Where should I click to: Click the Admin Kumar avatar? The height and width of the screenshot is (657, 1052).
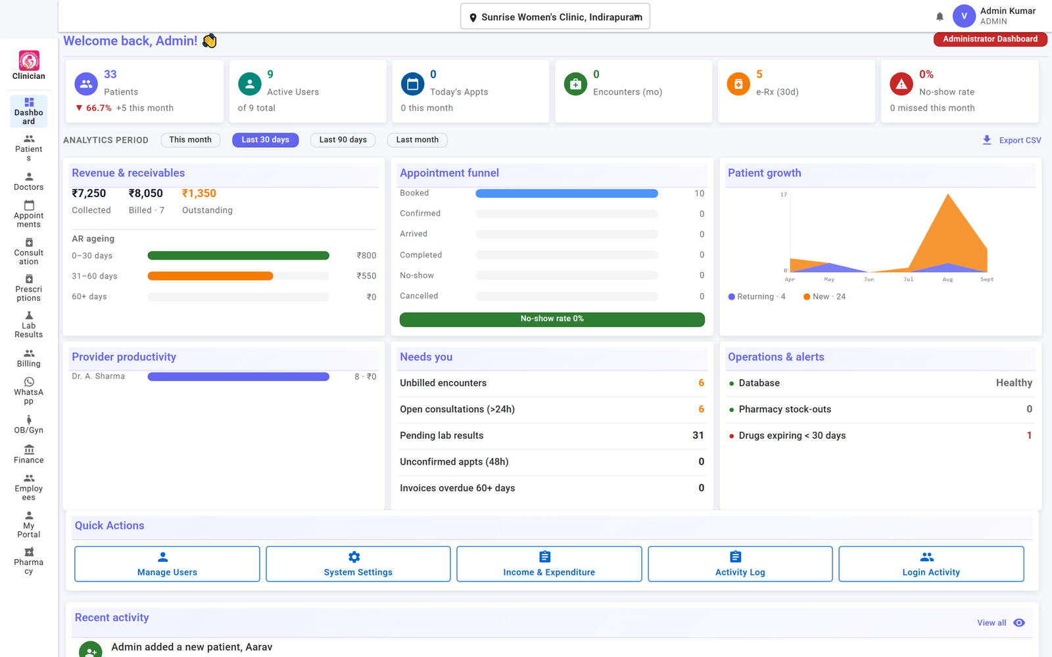tap(964, 16)
